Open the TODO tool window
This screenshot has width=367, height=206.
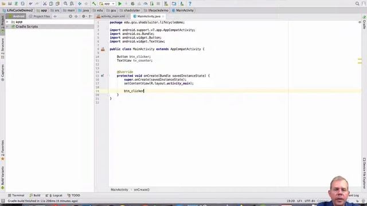click(74, 195)
